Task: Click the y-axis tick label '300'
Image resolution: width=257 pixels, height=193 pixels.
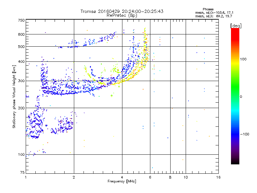Action: pyautogui.click(x=21, y=81)
